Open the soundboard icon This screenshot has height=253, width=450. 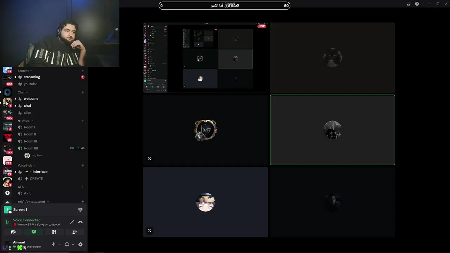[x=75, y=232]
